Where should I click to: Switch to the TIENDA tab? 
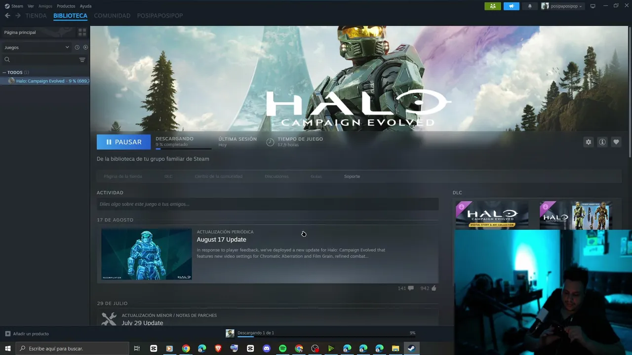(x=36, y=16)
